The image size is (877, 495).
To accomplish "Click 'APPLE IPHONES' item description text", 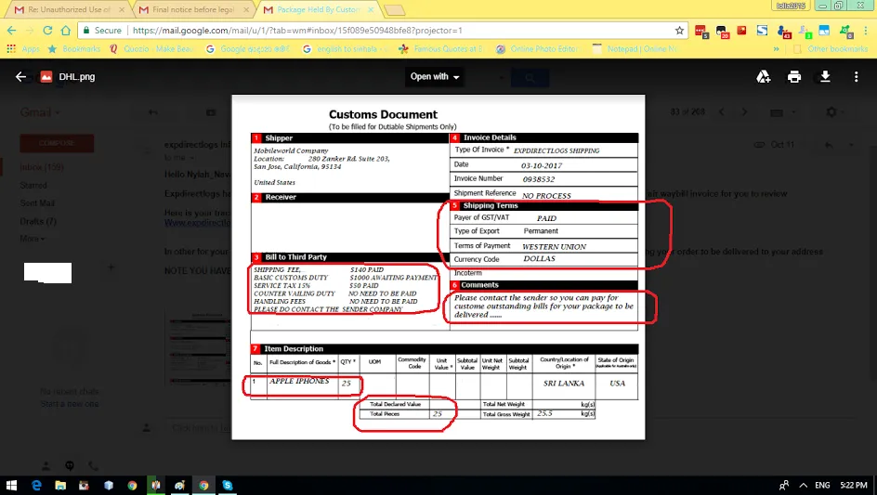I will pos(299,381).
